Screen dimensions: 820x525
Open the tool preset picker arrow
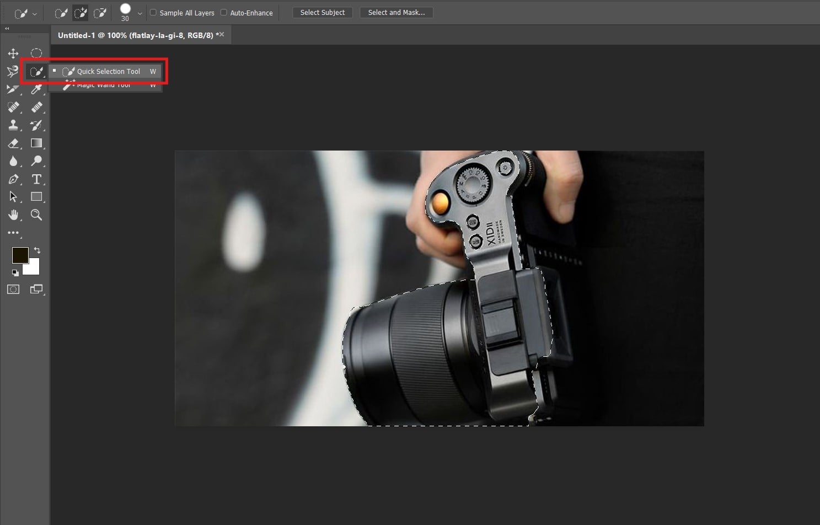35,14
